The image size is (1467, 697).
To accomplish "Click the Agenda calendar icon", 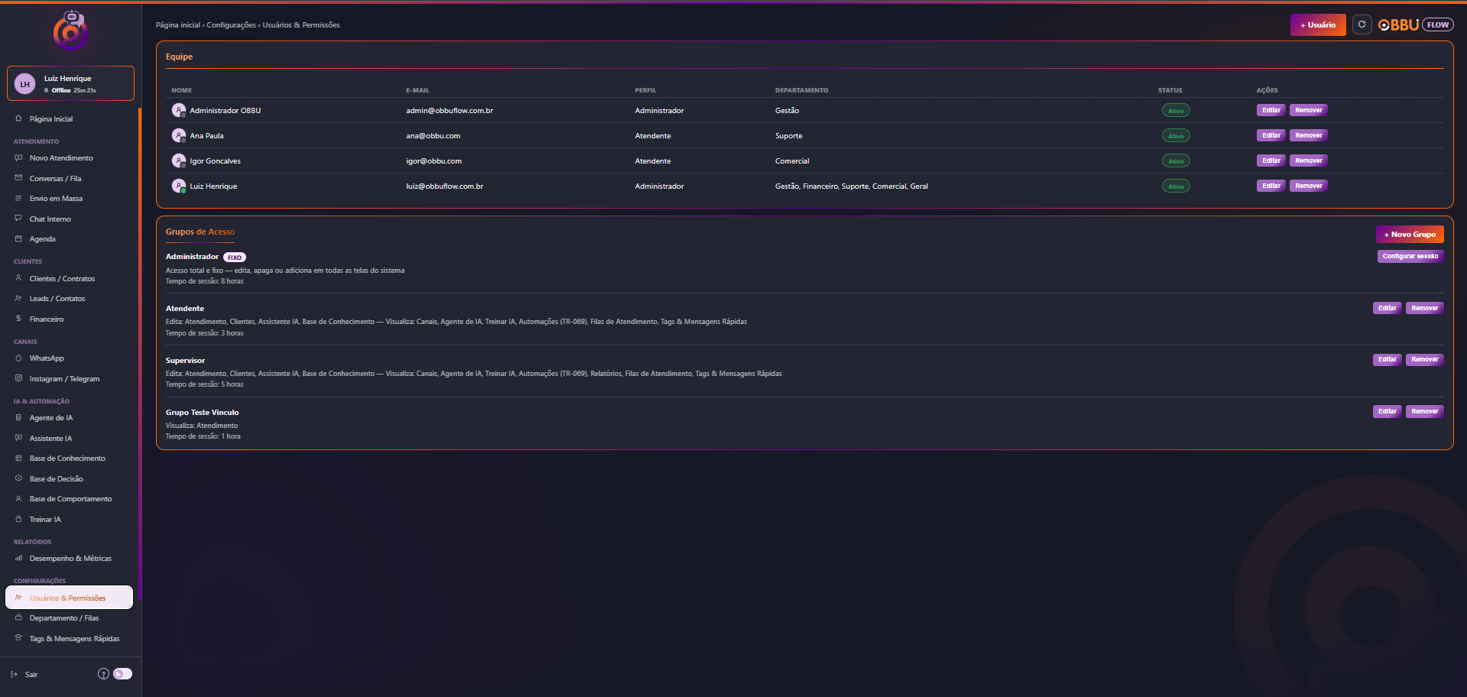I will 18,238.
